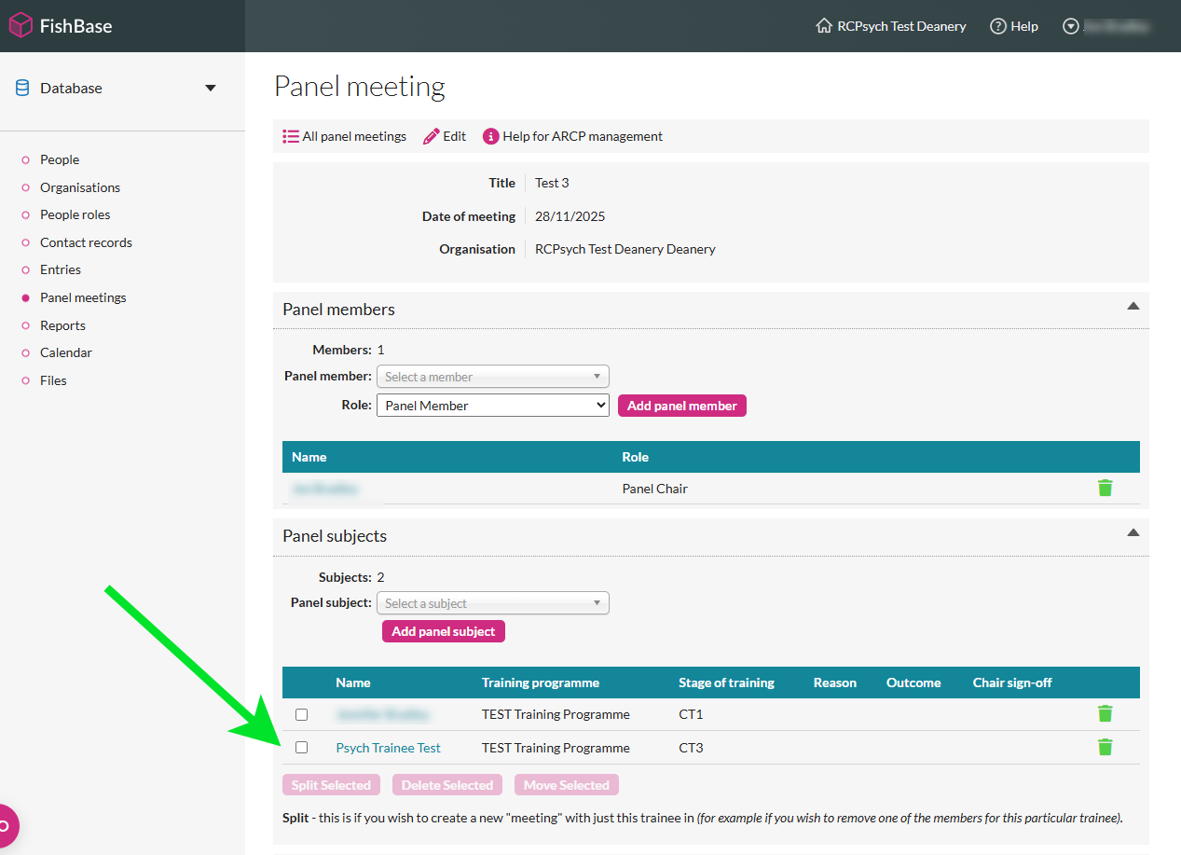Click the blurred panel chair name link
Viewport: 1181px width, 855px height.
pos(325,489)
